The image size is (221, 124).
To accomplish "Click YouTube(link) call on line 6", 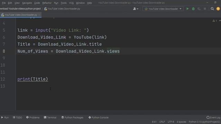I will click(90, 37).
